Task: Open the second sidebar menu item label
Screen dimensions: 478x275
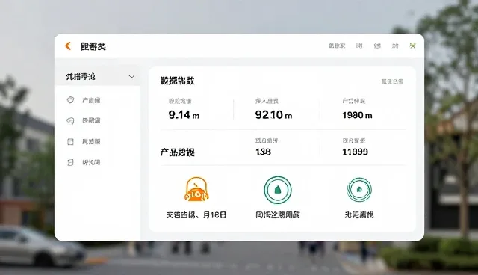Action: (91, 121)
